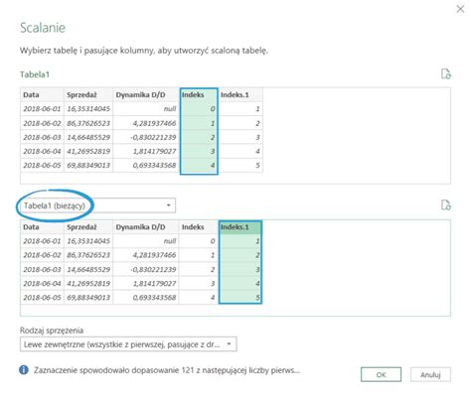Select Data column header in bottom table
Image resolution: width=471 pixels, height=401 pixels.
[x=42, y=227]
